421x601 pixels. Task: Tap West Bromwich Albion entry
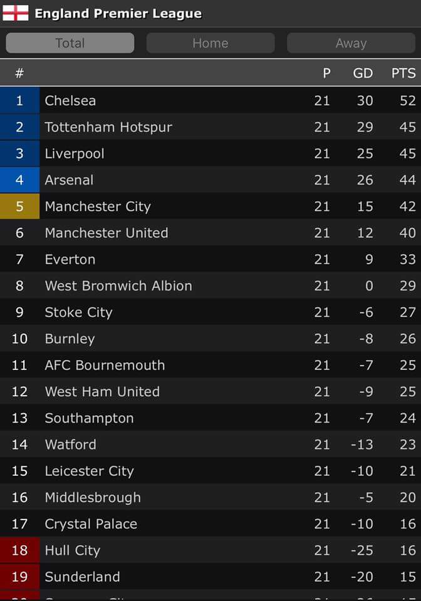click(118, 286)
